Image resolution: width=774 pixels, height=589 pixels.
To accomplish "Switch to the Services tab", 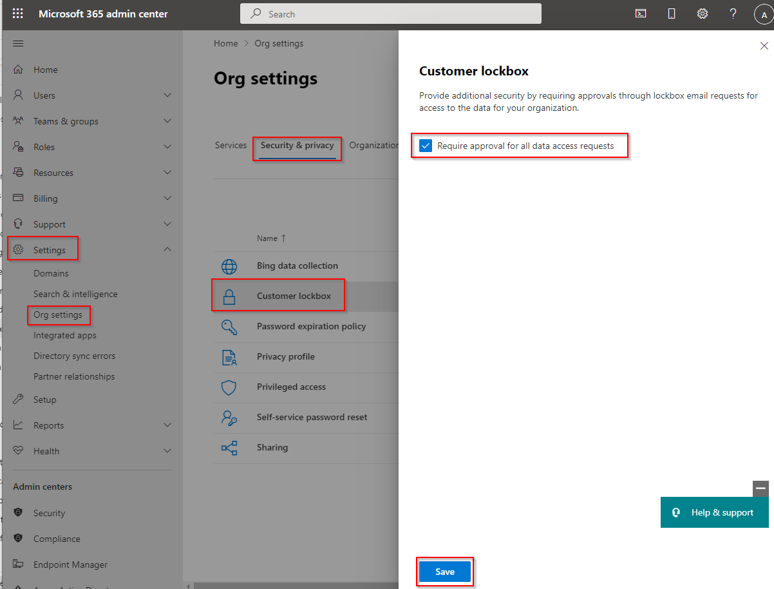I will [x=231, y=145].
